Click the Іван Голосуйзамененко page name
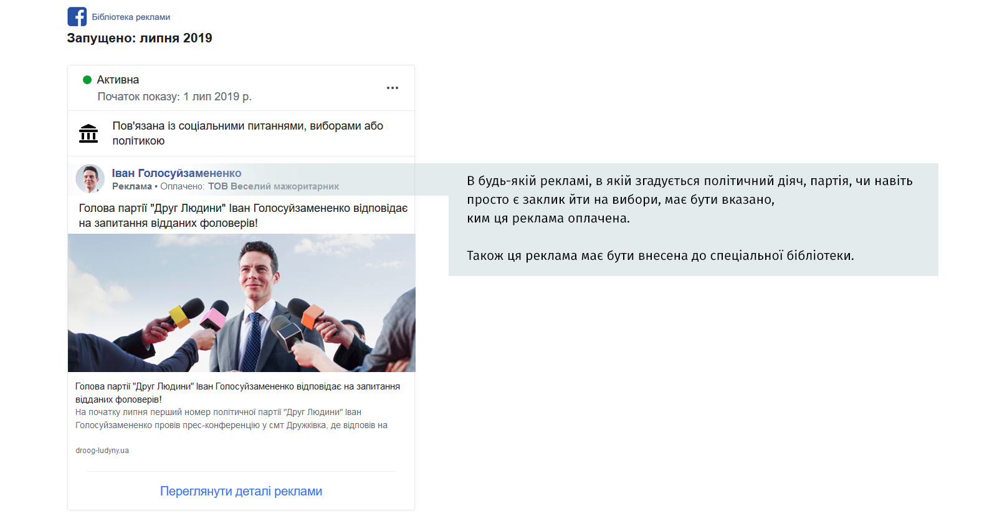The height and width of the screenshot is (516, 997). (176, 173)
